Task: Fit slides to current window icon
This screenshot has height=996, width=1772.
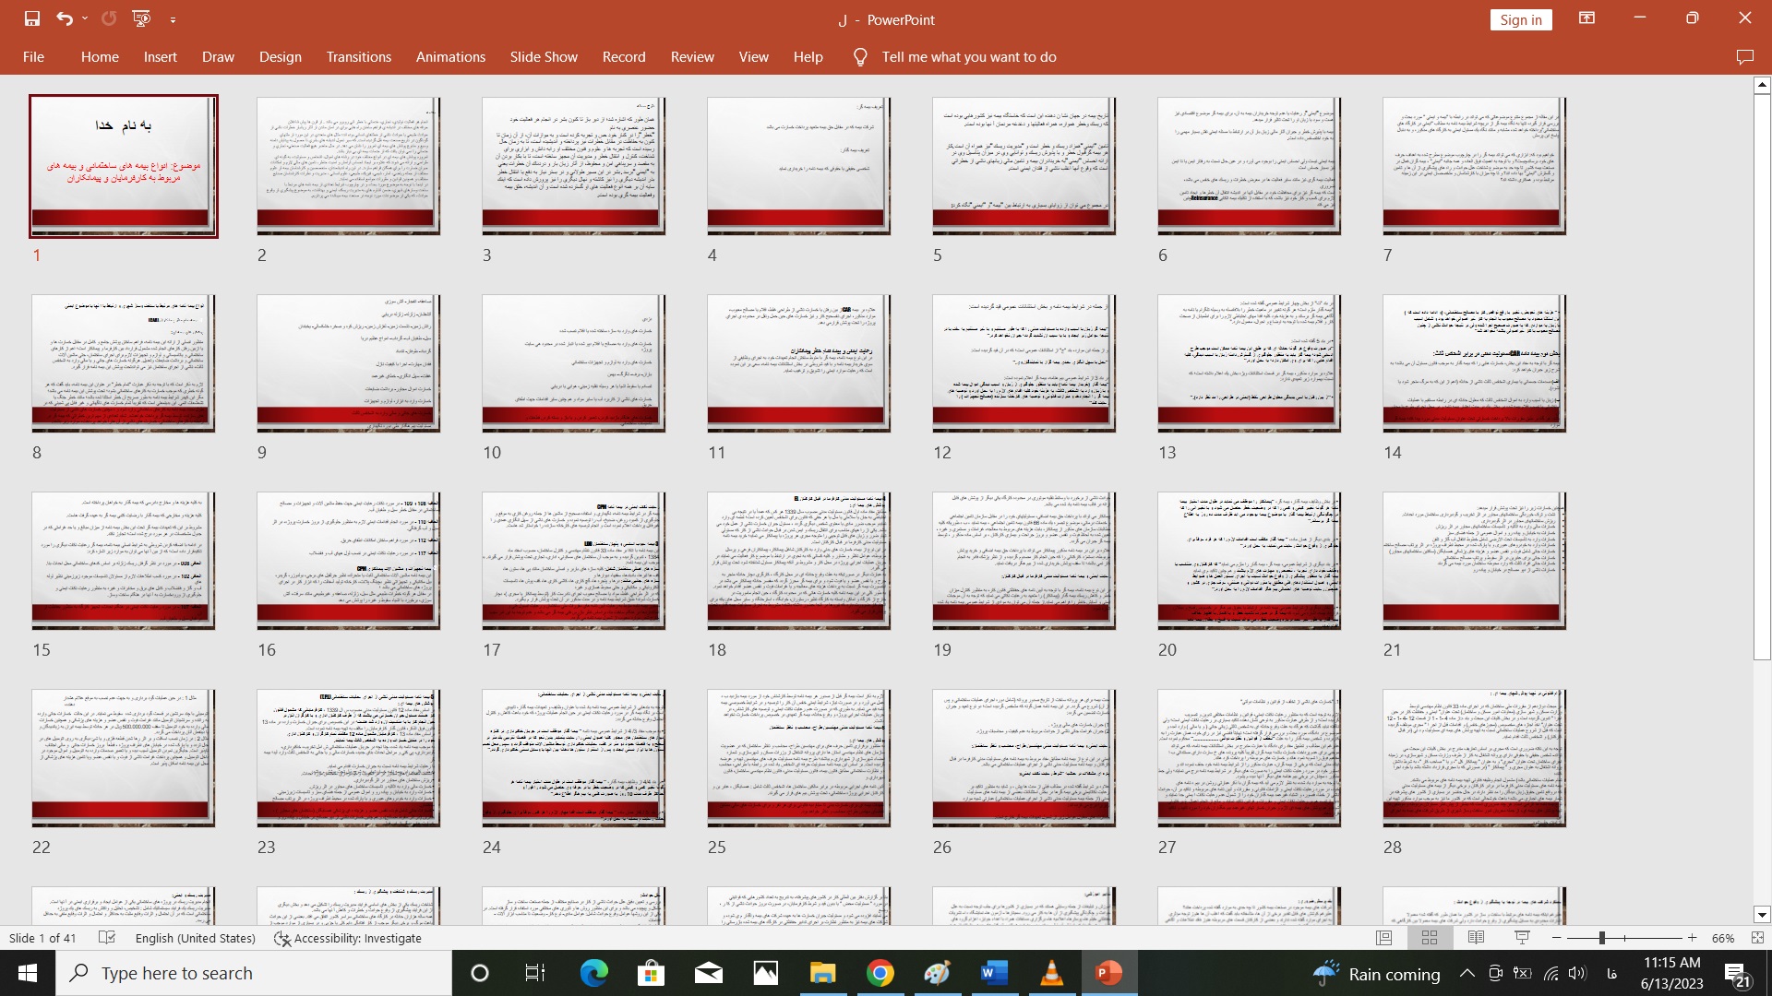Action: point(1757,938)
